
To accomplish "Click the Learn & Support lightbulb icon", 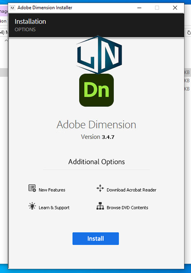I will tap(32, 206).
